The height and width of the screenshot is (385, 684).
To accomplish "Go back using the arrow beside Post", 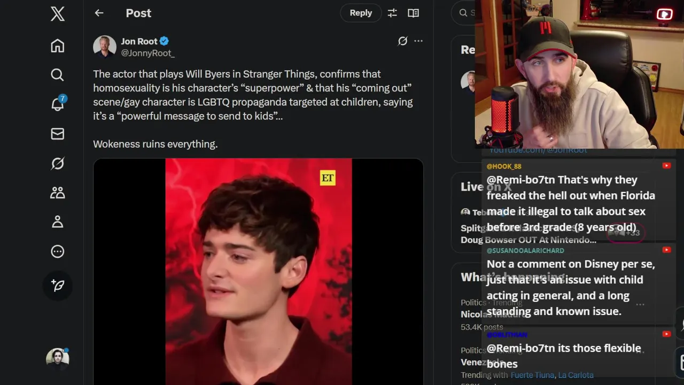I will pos(99,13).
